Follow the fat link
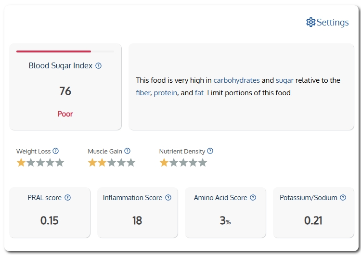 (x=199, y=93)
